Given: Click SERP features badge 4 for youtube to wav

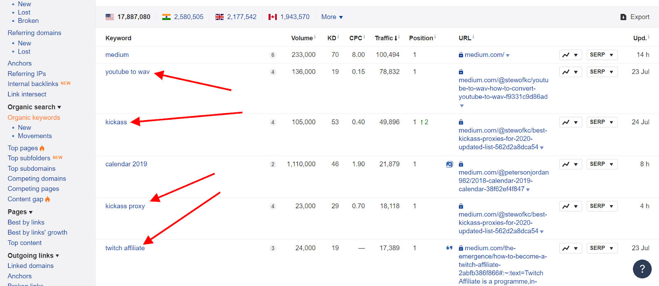Looking at the screenshot, I should click(x=273, y=72).
